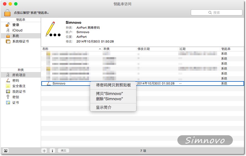Image resolution: width=246 pixels, height=156 pixels.
Task: Open the 密钥 category
Action: 16,97
